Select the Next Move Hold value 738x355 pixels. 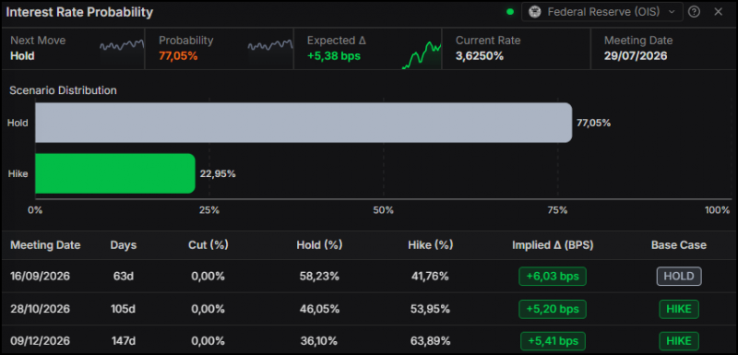[22, 56]
